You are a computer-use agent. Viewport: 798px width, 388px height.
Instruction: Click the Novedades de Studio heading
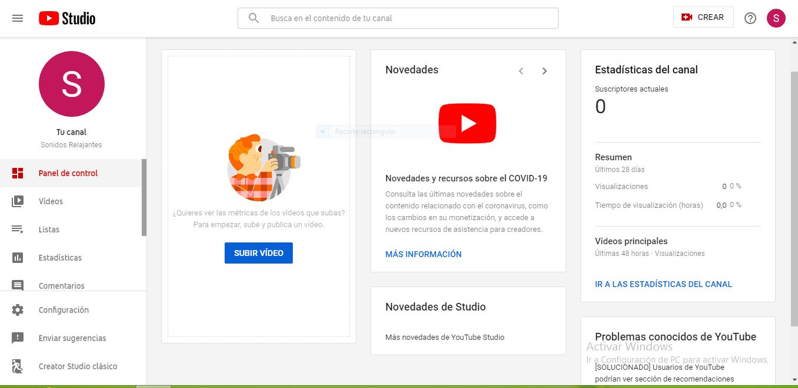[435, 306]
